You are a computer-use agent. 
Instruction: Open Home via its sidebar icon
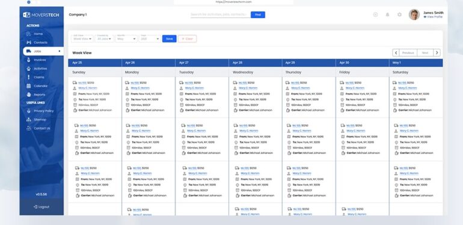point(29,34)
